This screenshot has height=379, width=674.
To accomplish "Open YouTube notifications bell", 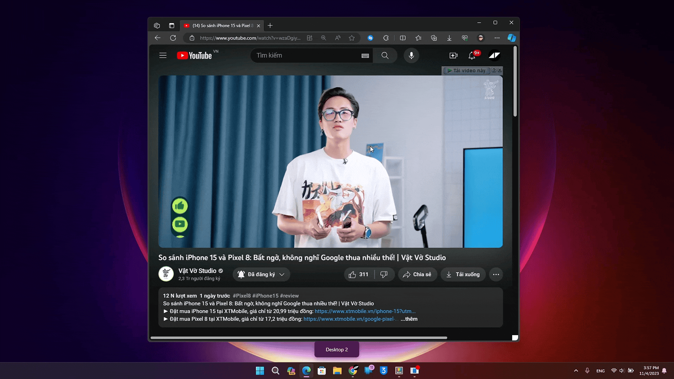I will tap(472, 56).
